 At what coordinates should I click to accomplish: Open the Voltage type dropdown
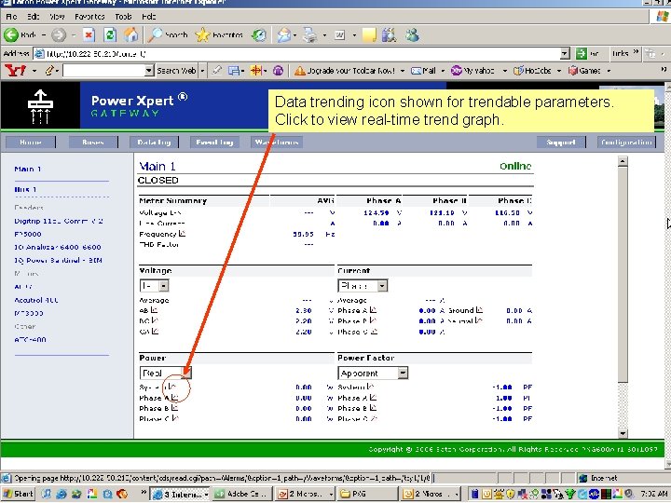click(x=155, y=285)
